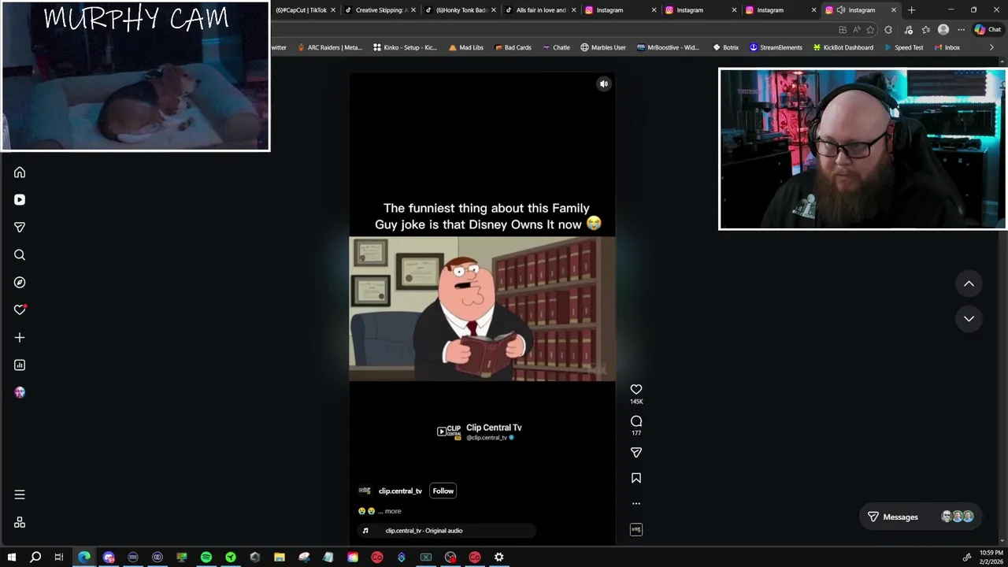Open the Bad Cards bookmark
The image size is (1008, 567).
pyautogui.click(x=513, y=48)
